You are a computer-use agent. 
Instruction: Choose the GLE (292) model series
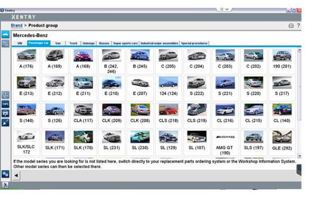pos(282,143)
